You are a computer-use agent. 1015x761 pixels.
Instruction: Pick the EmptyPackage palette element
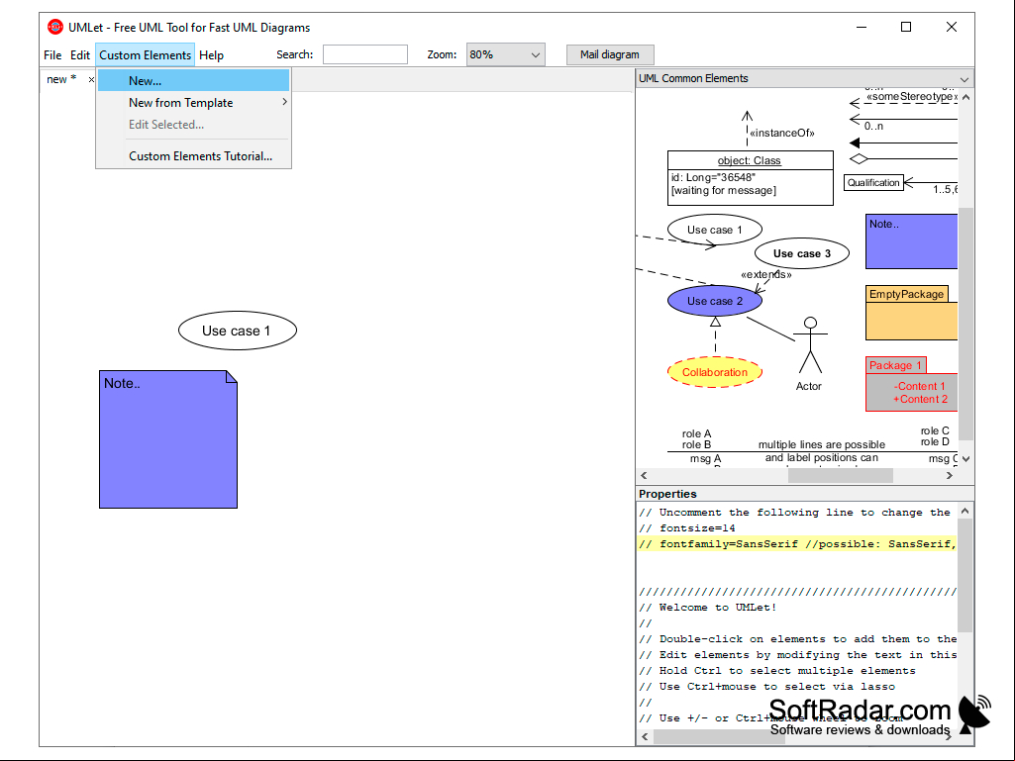911,313
